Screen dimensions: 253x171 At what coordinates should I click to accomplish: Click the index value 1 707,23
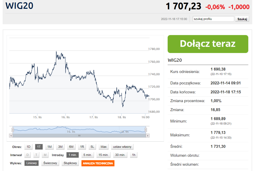click(x=183, y=6)
